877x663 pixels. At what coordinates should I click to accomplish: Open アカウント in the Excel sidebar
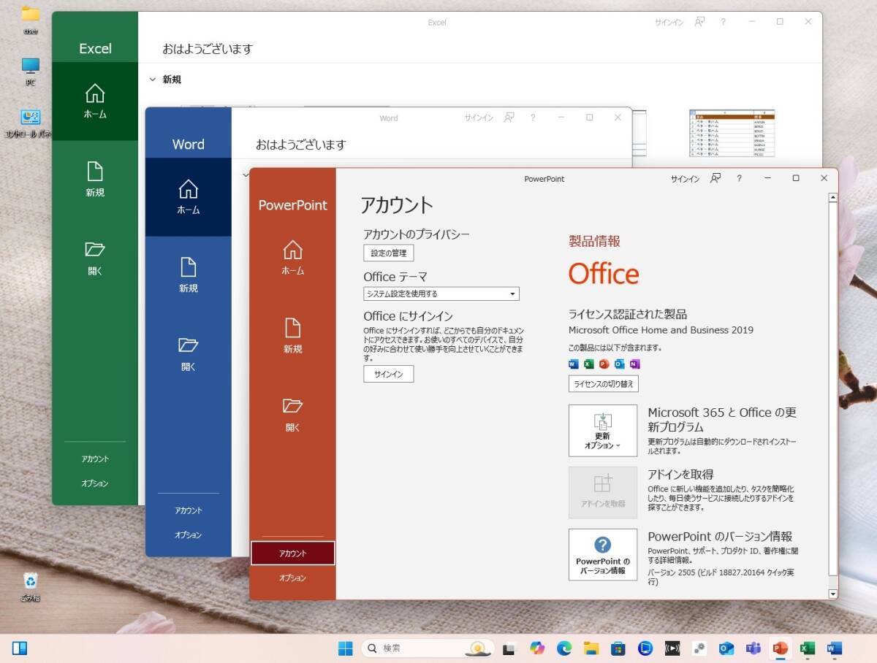click(x=95, y=459)
